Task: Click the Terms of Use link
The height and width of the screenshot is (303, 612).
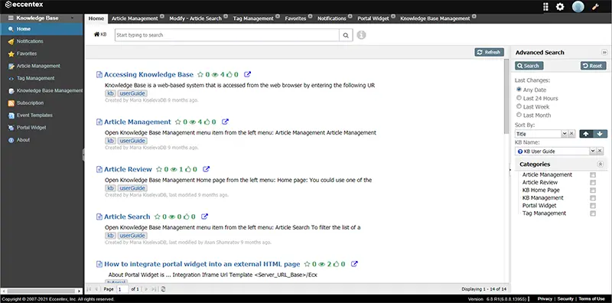Action: [x=591, y=298]
